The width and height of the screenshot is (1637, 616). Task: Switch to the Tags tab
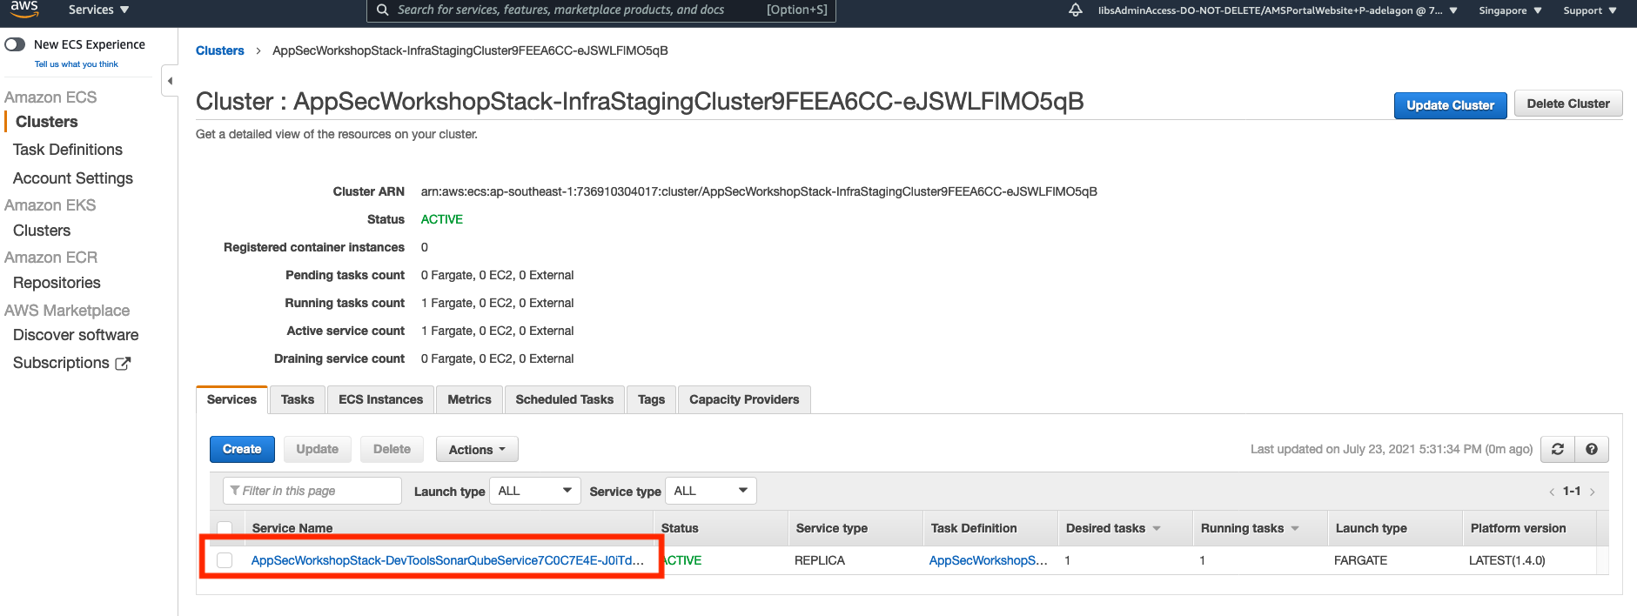(651, 399)
